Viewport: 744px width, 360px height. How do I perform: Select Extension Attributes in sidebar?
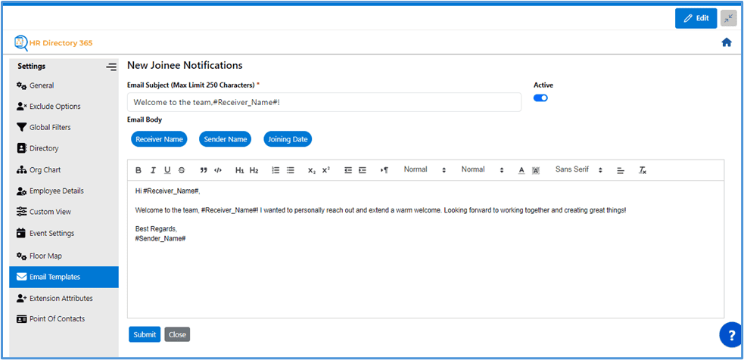coord(61,298)
